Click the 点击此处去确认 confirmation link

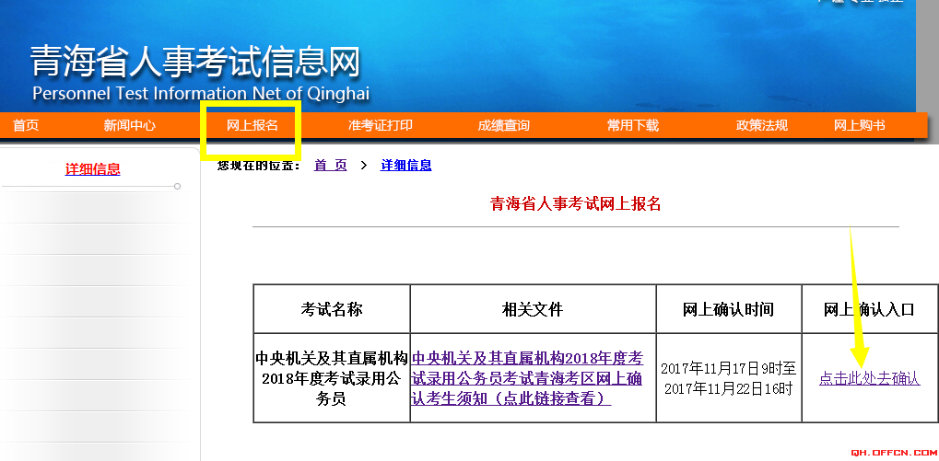[x=869, y=379]
